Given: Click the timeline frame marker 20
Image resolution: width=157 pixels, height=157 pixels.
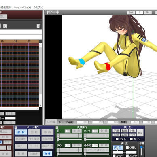Looking at the screenshot, I should pyautogui.click(x=16, y=41).
